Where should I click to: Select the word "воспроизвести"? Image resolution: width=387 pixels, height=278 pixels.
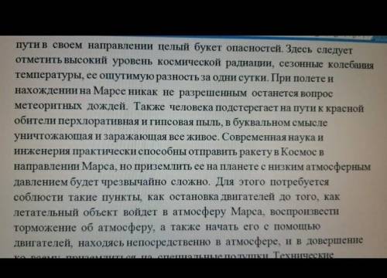pyautogui.click(x=304, y=212)
